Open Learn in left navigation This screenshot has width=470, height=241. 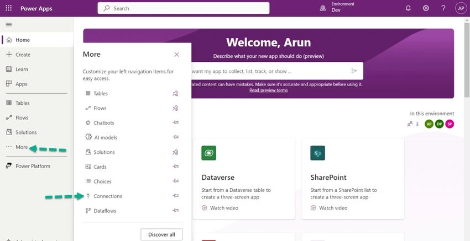36,69
